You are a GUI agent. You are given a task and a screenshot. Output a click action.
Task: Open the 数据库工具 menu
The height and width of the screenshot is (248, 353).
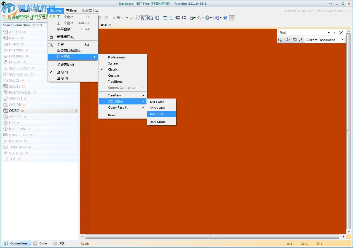tap(90, 11)
